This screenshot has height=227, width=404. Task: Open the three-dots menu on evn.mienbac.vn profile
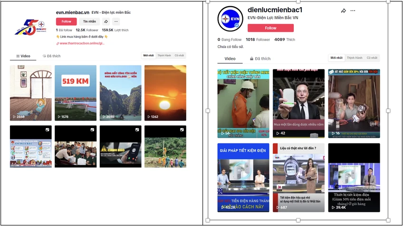[116, 22]
